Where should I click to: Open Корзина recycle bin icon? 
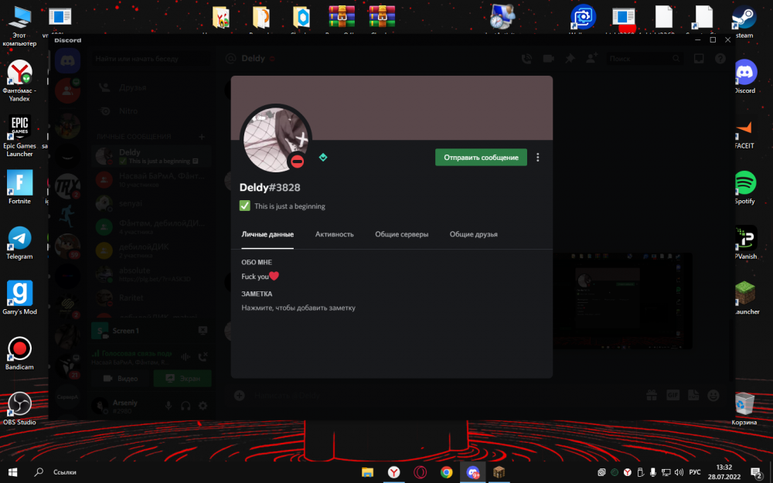click(744, 408)
